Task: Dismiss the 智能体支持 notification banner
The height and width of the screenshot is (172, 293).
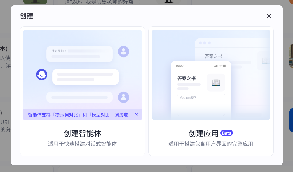Action: pyautogui.click(x=136, y=115)
